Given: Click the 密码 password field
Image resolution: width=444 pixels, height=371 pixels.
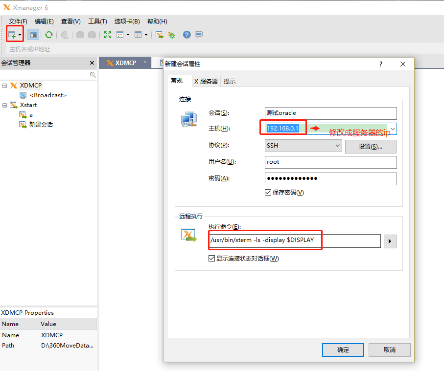Looking at the screenshot, I should coord(331,179).
